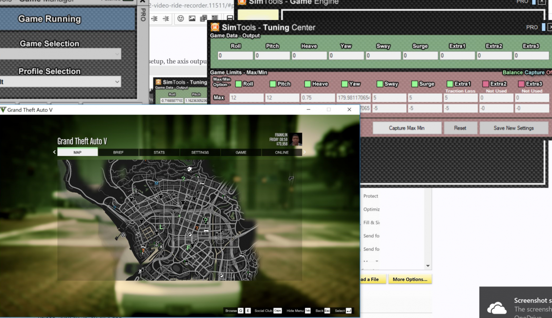Open the STATS tab in pause menu
This screenshot has width=552, height=318.
tap(159, 152)
